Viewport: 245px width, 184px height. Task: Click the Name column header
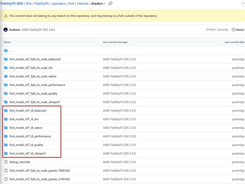tap(7, 42)
